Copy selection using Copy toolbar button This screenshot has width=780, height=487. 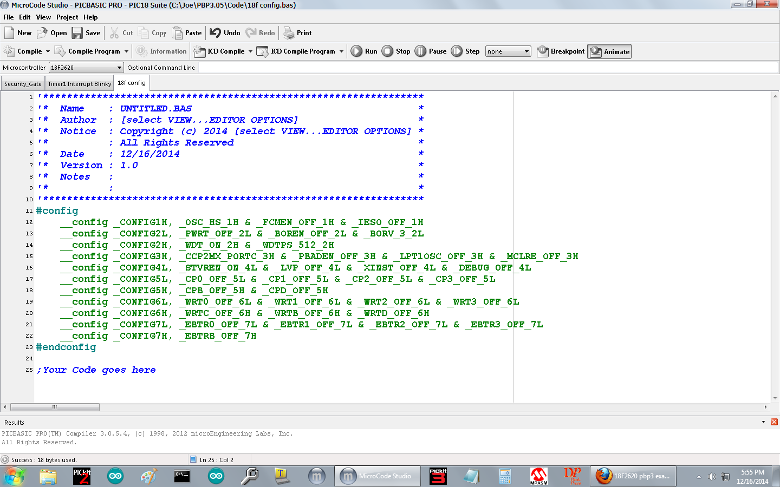click(152, 33)
